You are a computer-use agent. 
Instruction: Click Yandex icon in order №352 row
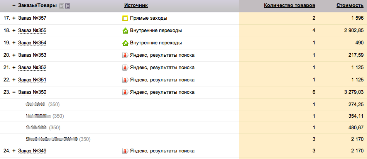pos(125,68)
